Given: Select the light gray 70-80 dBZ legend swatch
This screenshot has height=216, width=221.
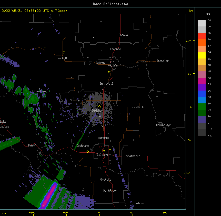Looking at the screenshot, I should (202, 23).
